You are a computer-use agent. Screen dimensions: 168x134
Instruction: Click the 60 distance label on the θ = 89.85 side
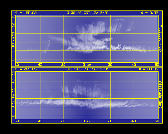tap(157, 121)
